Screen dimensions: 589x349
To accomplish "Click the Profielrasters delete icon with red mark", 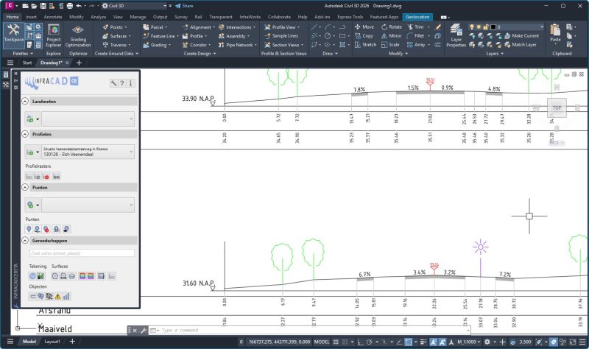I will pos(46,177).
